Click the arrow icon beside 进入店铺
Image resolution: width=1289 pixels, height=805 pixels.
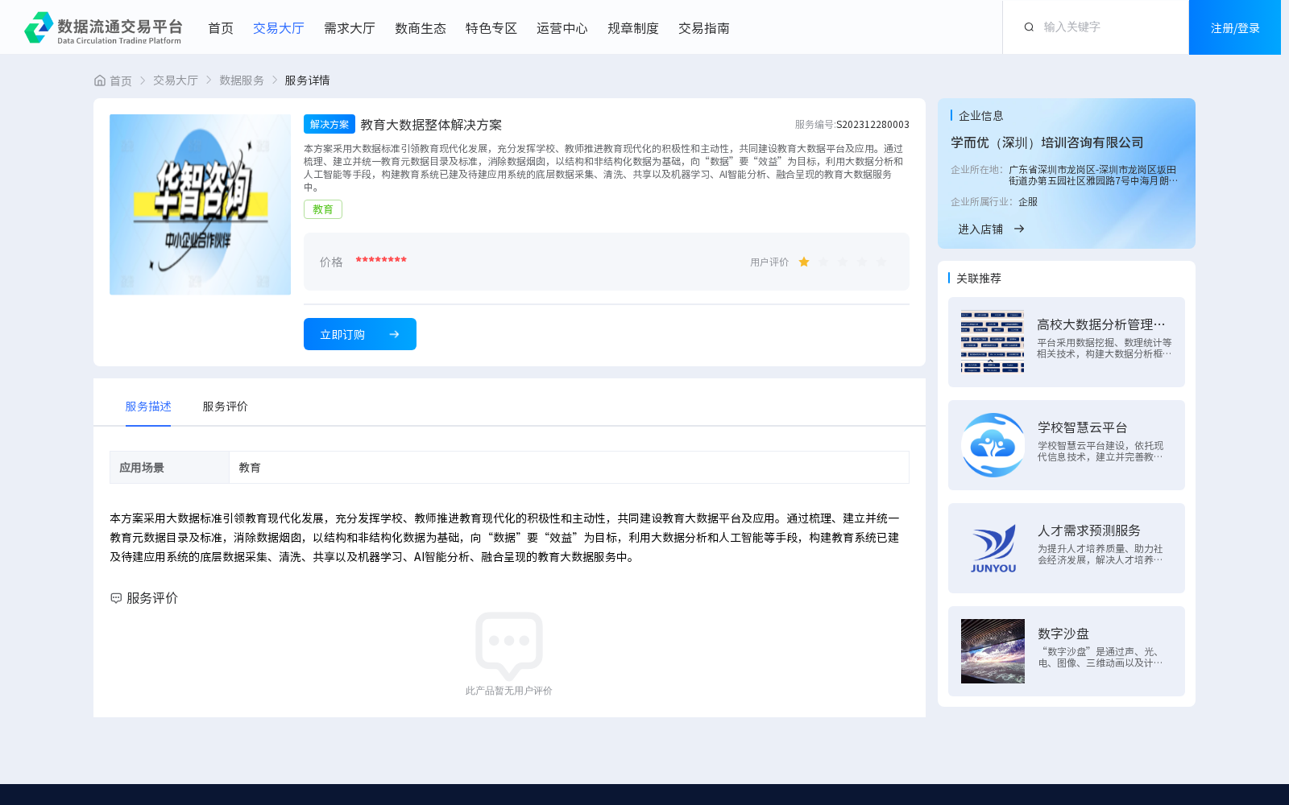coord(1019,229)
